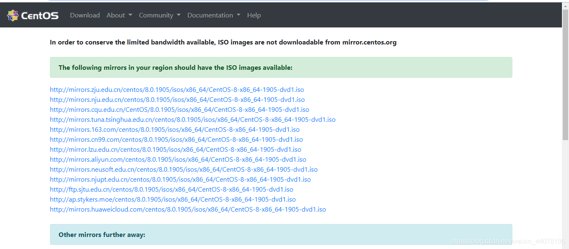Click 'The following mirrors in your region' banner text

pyautogui.click(x=175, y=68)
